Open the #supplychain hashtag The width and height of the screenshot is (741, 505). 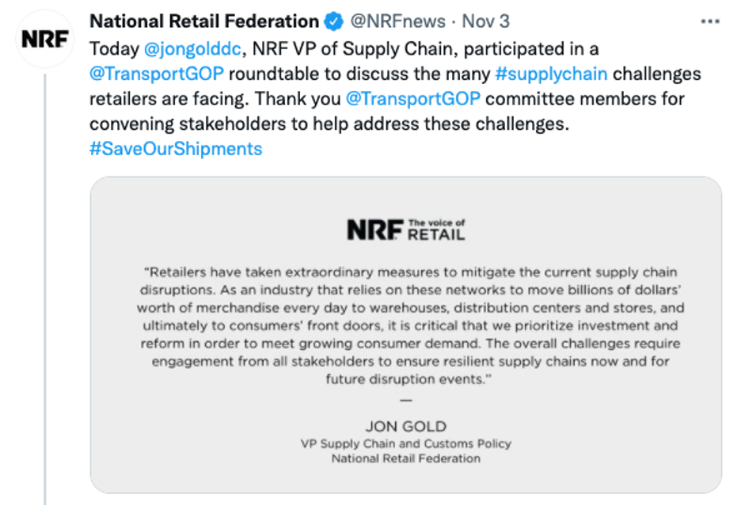pyautogui.click(x=551, y=74)
